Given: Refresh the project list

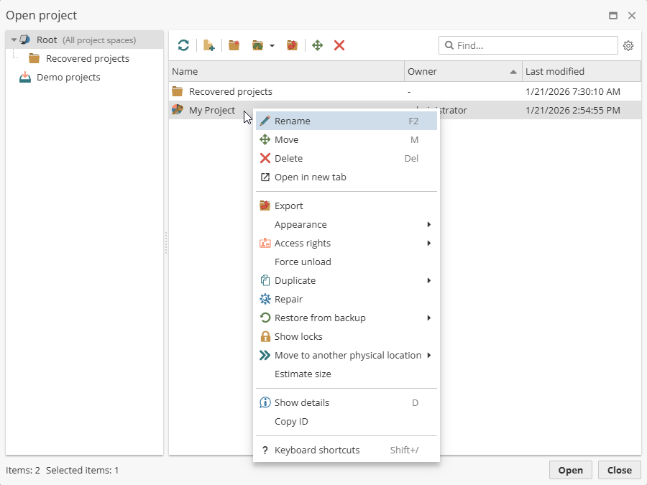Looking at the screenshot, I should [183, 45].
